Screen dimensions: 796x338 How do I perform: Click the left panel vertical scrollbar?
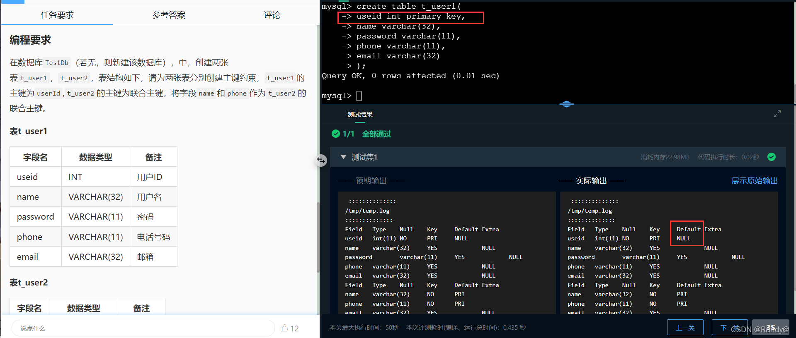click(318, 237)
